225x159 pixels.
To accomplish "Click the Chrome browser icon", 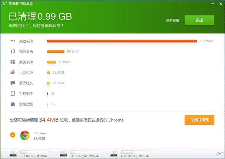I will pyautogui.click(x=25, y=135).
